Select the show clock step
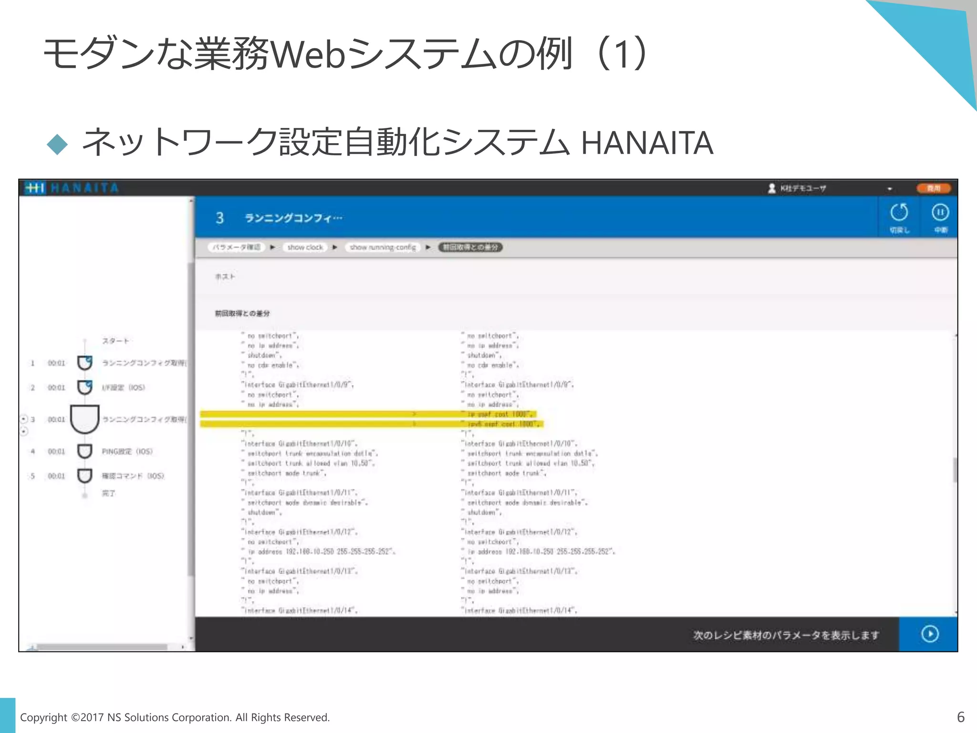 pyautogui.click(x=305, y=247)
